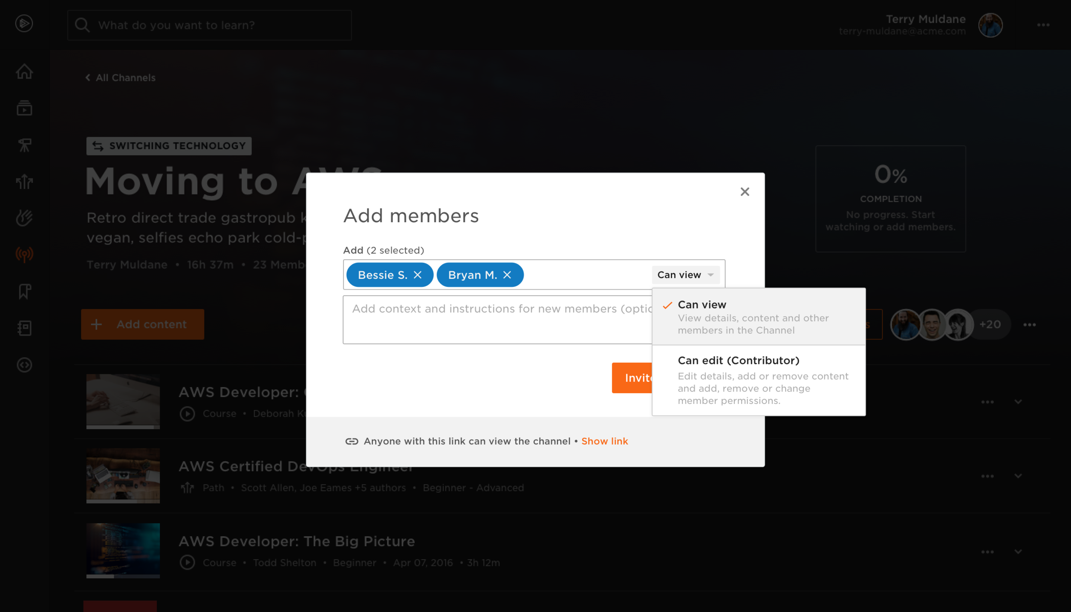1071x612 pixels.
Task: Remove Bessie S. from selected members
Action: tap(417, 275)
